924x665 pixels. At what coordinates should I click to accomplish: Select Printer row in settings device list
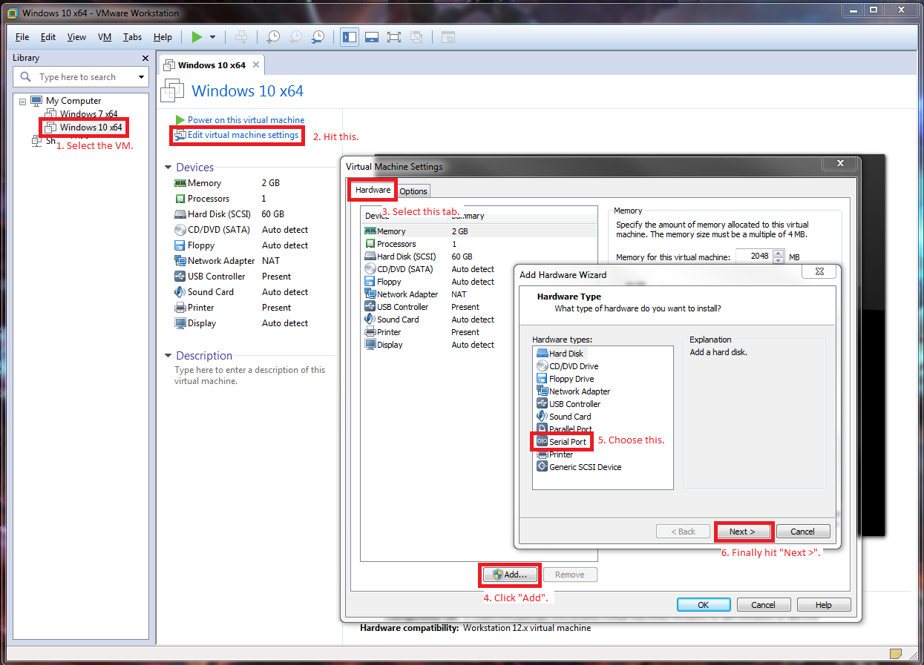[479, 332]
